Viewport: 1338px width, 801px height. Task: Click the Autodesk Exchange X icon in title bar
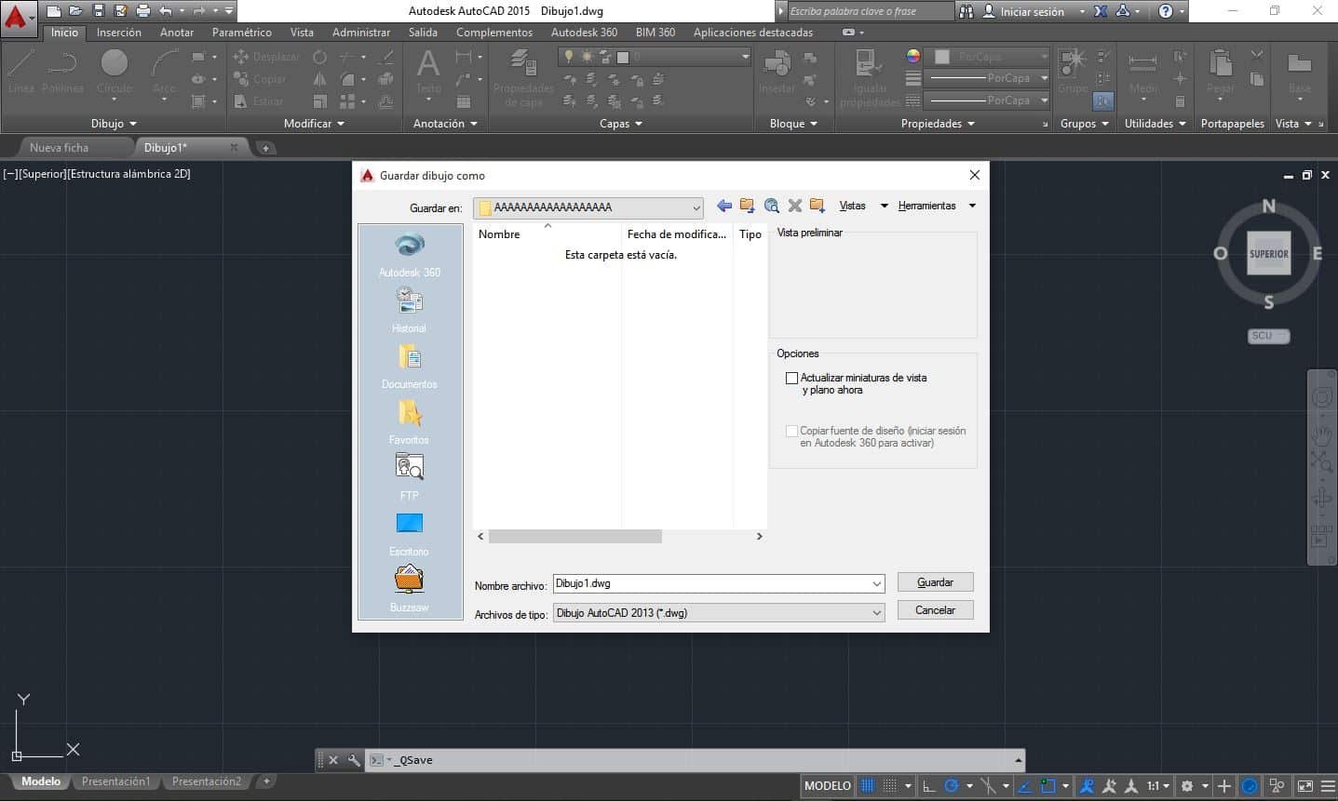[x=1101, y=11]
